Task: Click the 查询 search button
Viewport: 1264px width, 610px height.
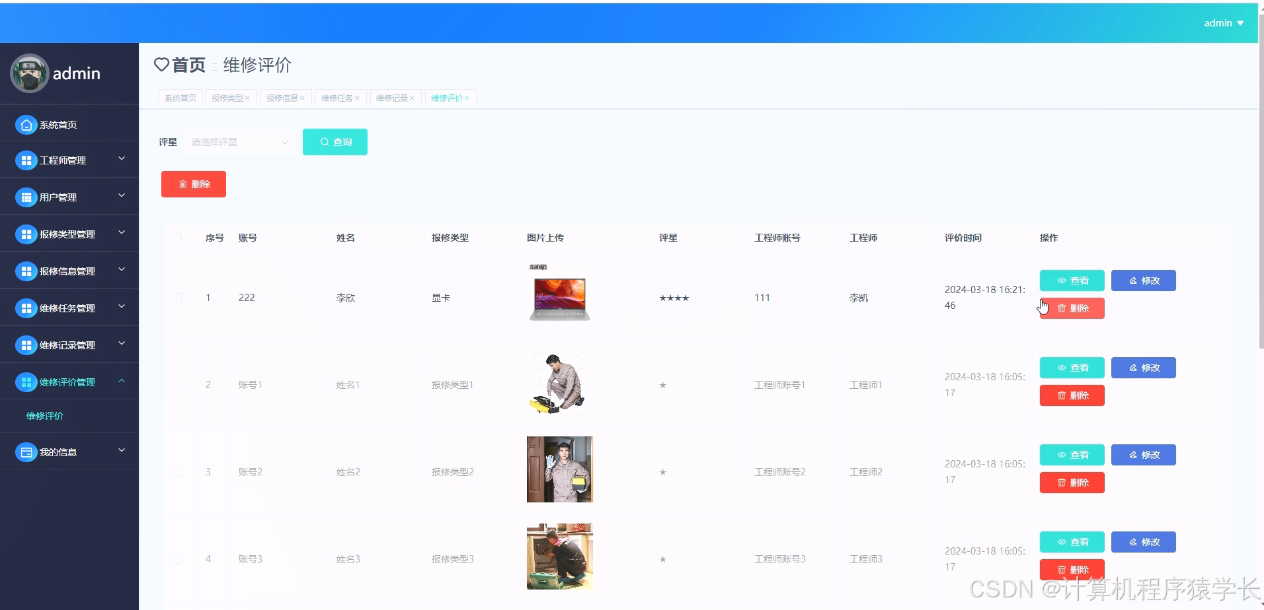Action: (335, 141)
